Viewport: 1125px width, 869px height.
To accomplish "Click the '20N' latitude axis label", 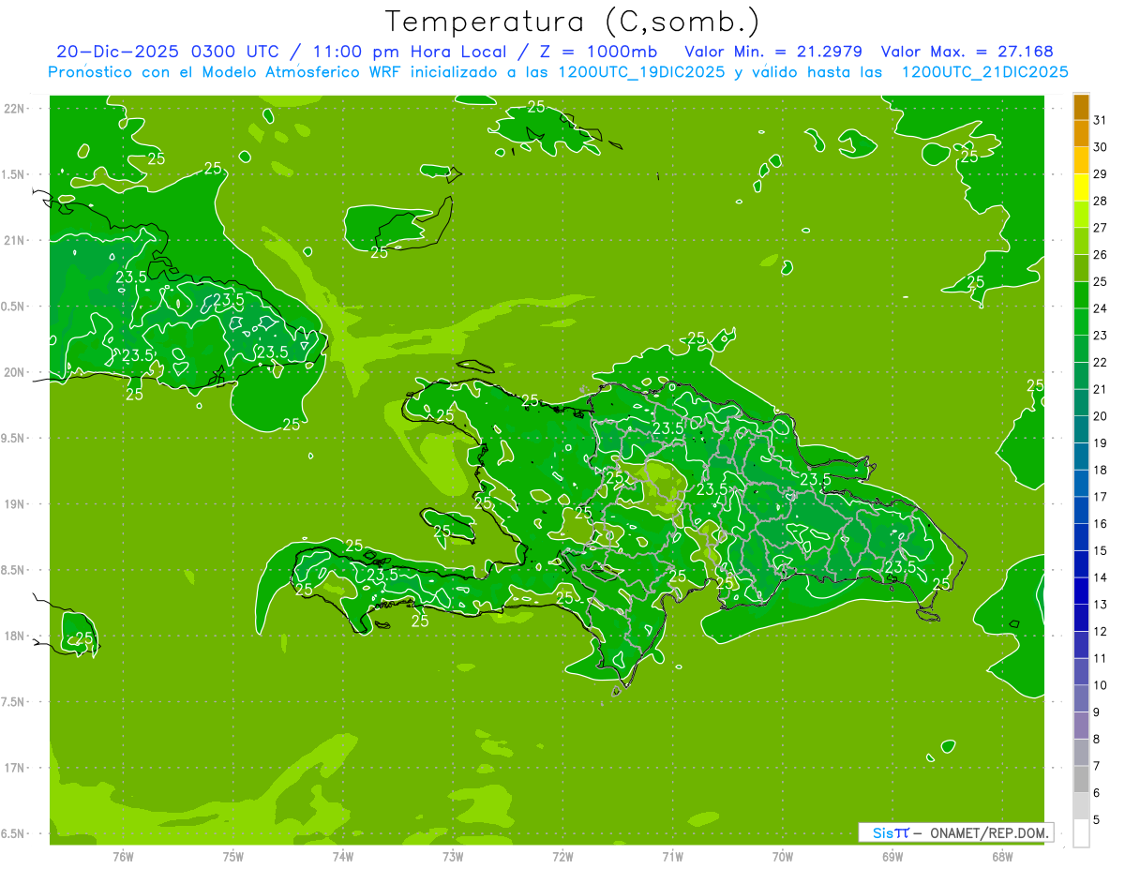I will [x=14, y=372].
